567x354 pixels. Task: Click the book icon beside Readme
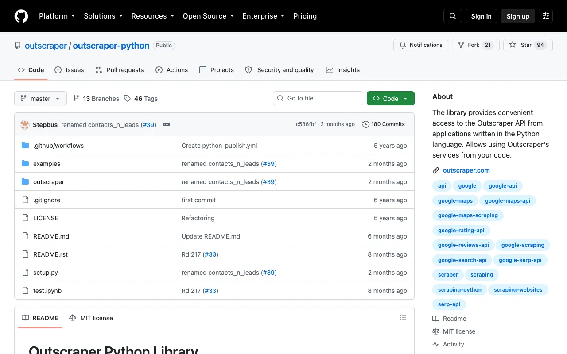coord(436,319)
